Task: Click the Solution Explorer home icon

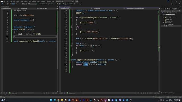Action: pos(166,9)
